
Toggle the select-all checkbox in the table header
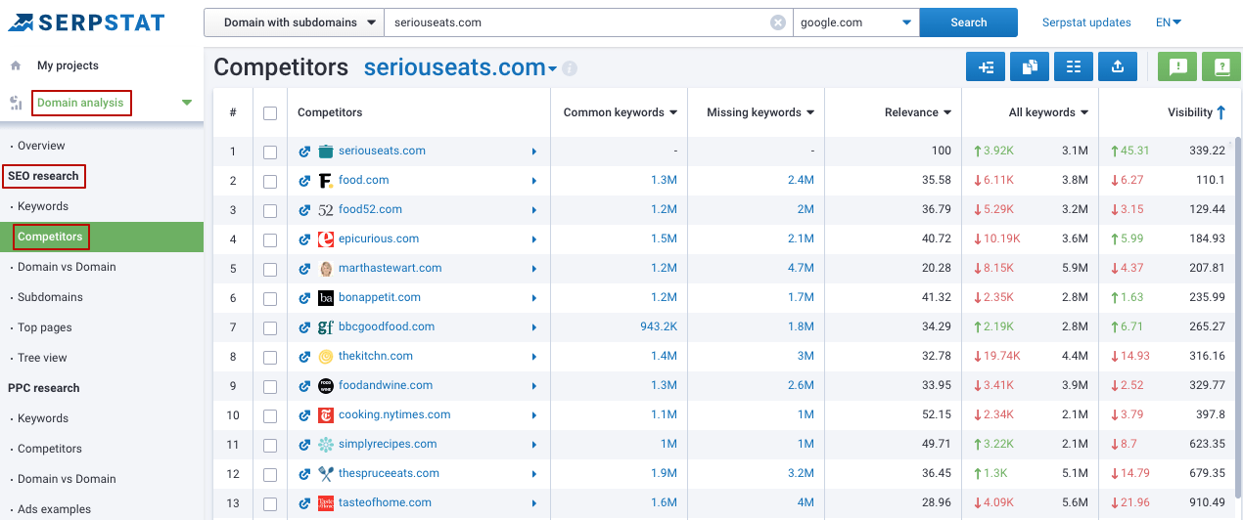(270, 113)
